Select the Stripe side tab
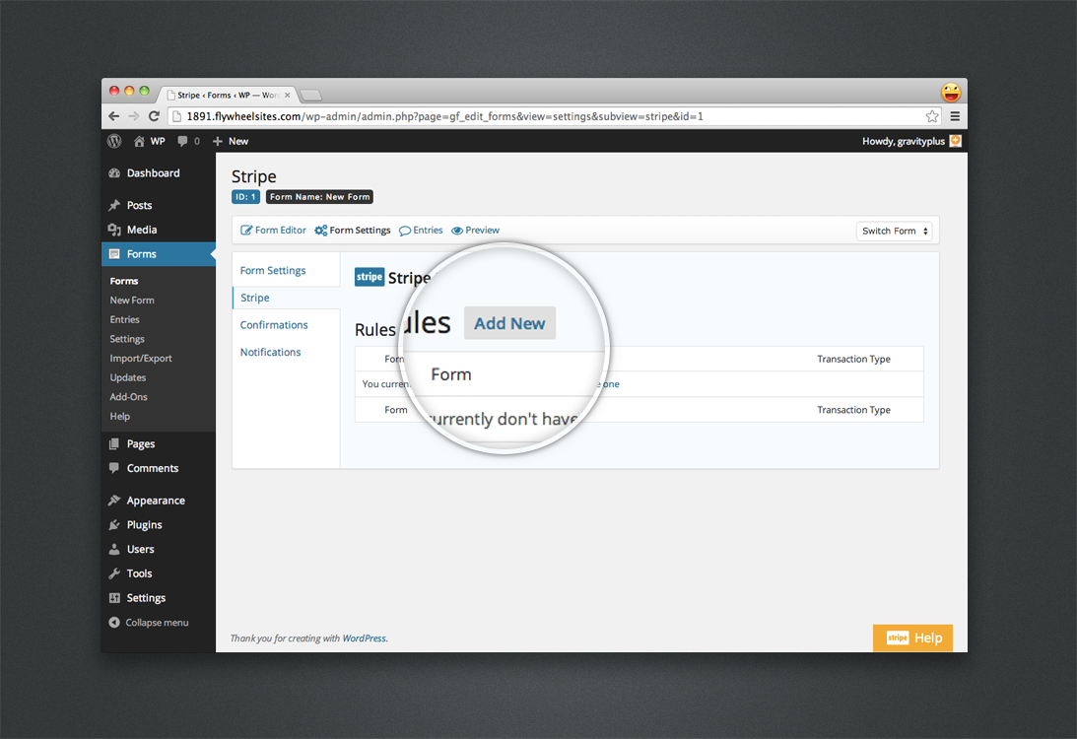Viewport: 1077px width, 739px height. click(x=255, y=298)
